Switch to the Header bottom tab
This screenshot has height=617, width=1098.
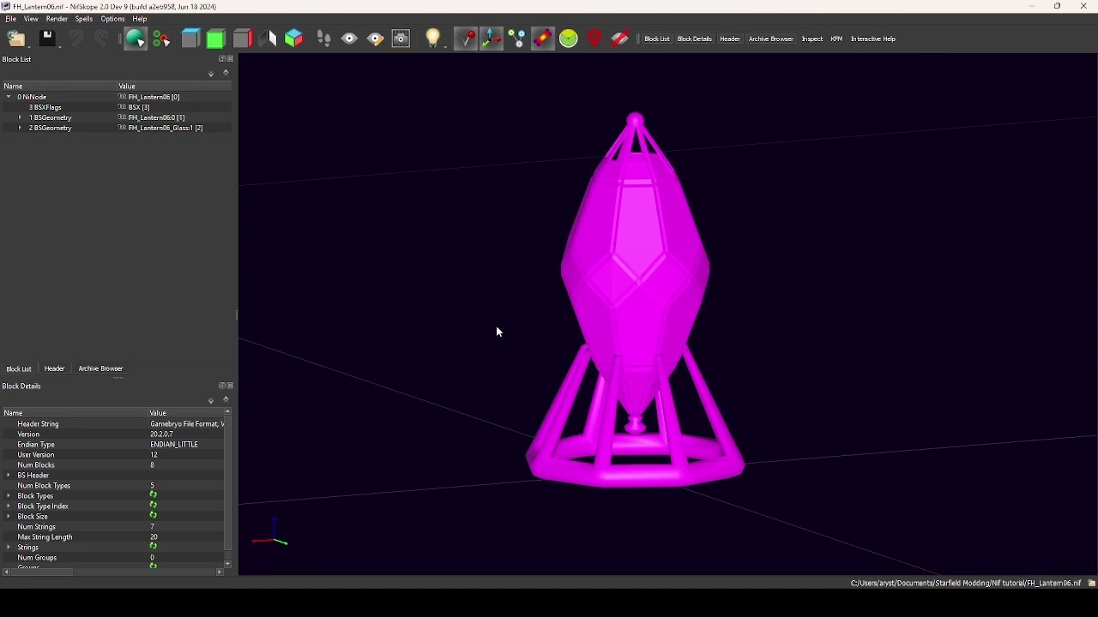tap(55, 369)
